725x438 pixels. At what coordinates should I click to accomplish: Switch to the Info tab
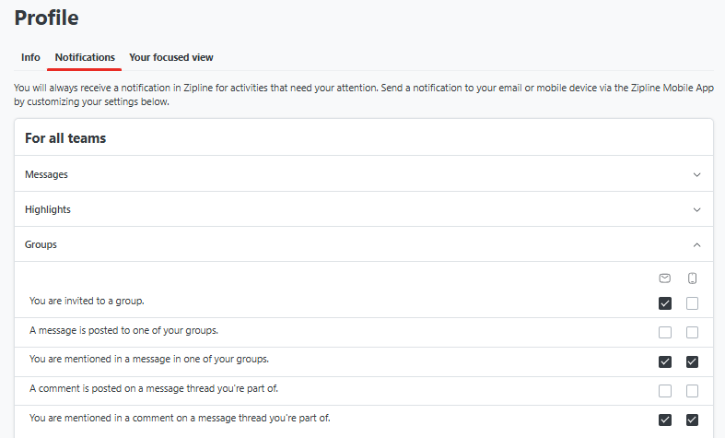pyautogui.click(x=30, y=57)
